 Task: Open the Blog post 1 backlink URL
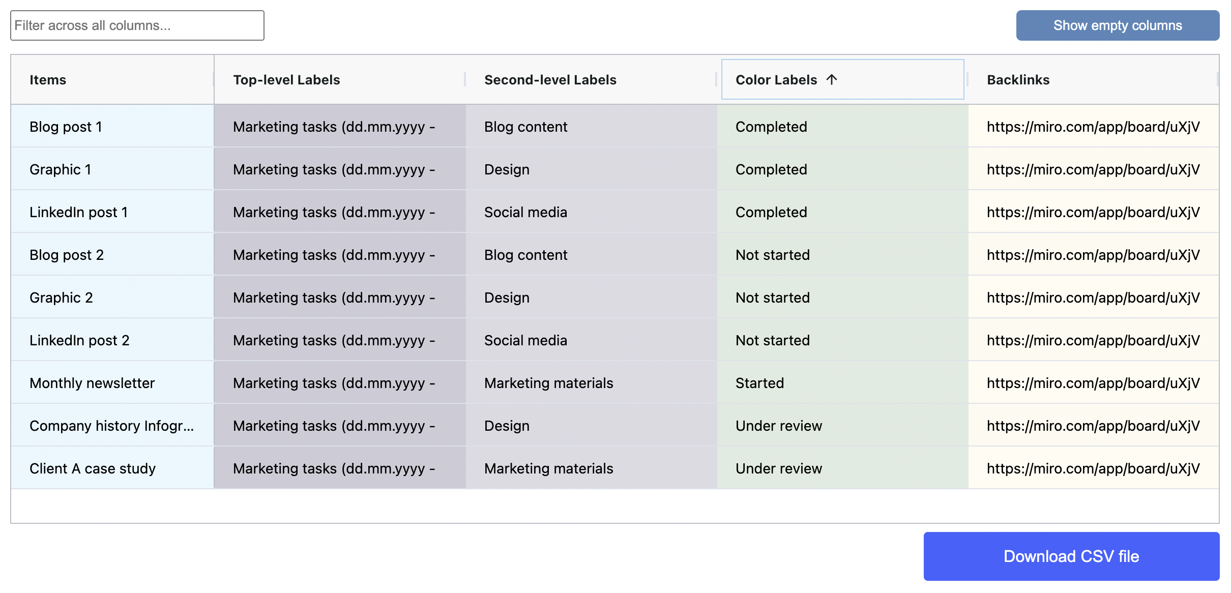tap(1093, 127)
